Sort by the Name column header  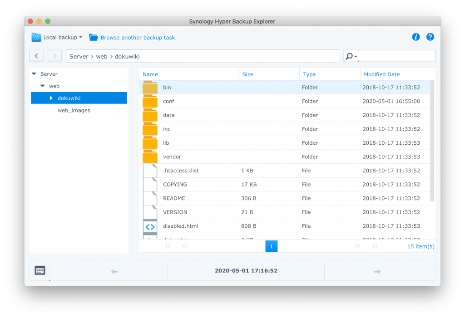pos(150,74)
